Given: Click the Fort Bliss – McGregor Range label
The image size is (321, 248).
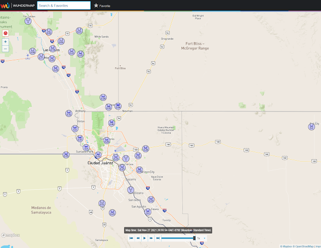Looking at the screenshot, I should click(x=195, y=46).
